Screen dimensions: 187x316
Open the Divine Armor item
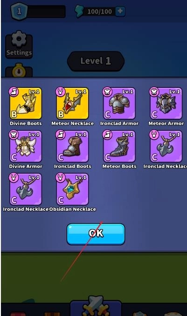(26, 146)
